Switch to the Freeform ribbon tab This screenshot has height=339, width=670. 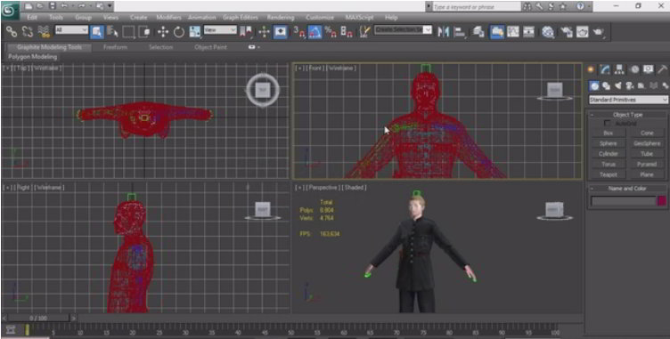click(115, 47)
